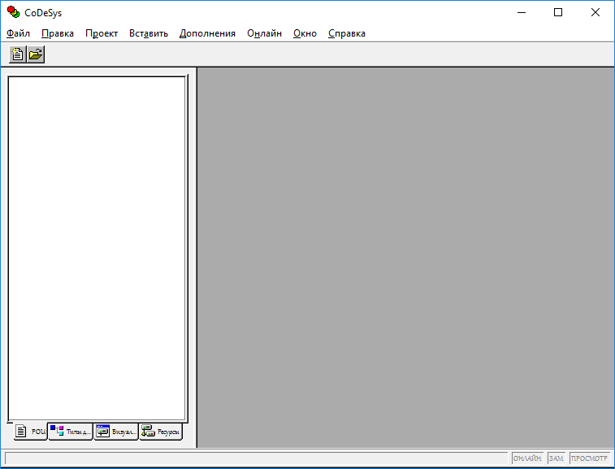Click the ОНЛАЙН status bar indicator
This screenshot has width=615, height=469.
coord(527,459)
